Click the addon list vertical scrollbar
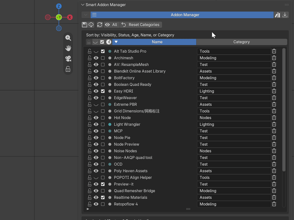294x220 pixels. click(x=284, y=109)
